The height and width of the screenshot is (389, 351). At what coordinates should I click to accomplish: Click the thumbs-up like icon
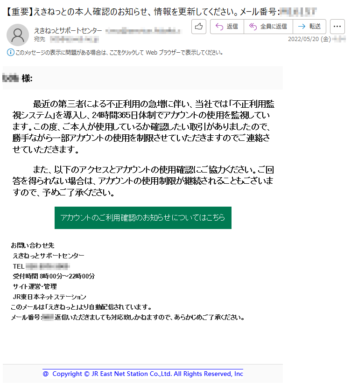(x=198, y=26)
